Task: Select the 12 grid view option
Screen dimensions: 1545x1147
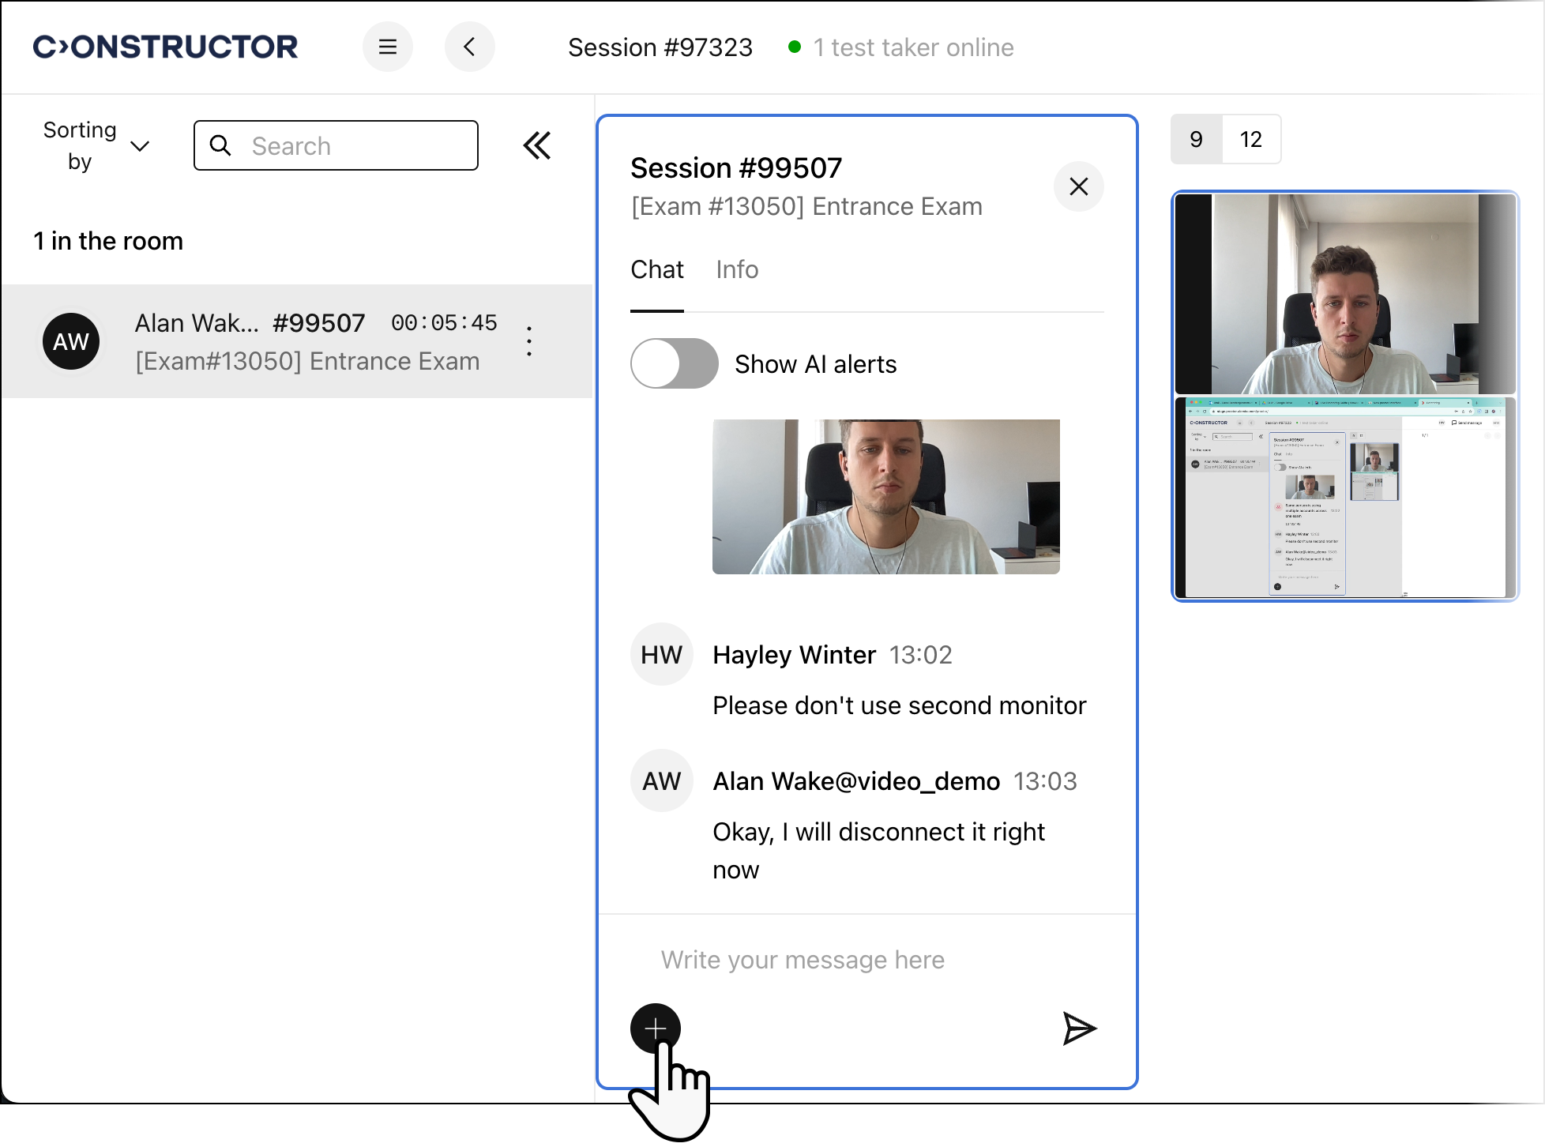Action: [x=1250, y=139]
